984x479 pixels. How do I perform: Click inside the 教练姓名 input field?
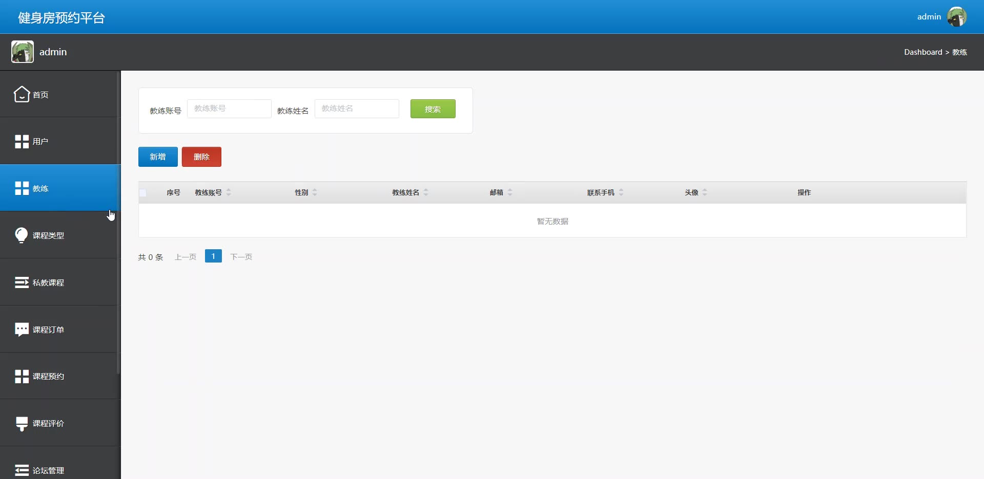coord(356,108)
